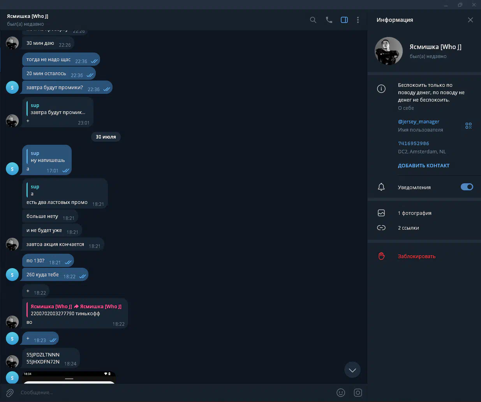Jump to latest messages with down arrow
This screenshot has height=402, width=481.
tap(352, 370)
